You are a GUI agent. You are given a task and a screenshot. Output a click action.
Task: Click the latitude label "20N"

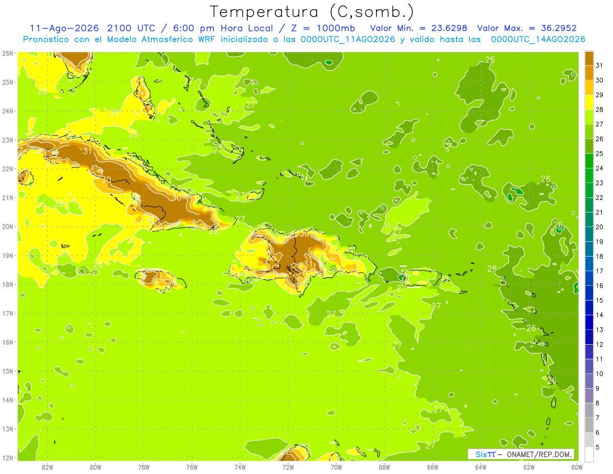[8, 227]
